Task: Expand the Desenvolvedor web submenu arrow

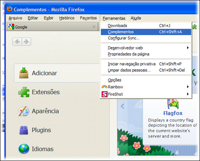Action: pos(188,48)
